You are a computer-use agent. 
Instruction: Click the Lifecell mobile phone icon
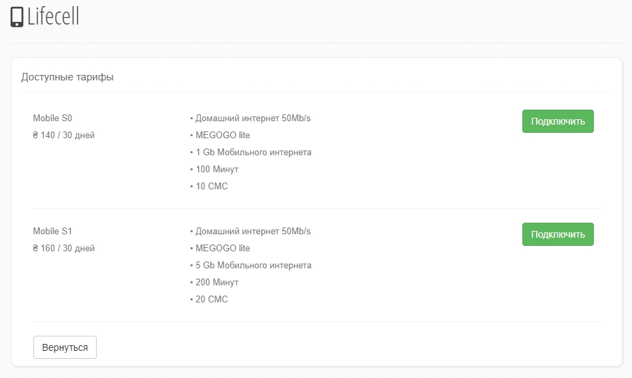tap(17, 16)
